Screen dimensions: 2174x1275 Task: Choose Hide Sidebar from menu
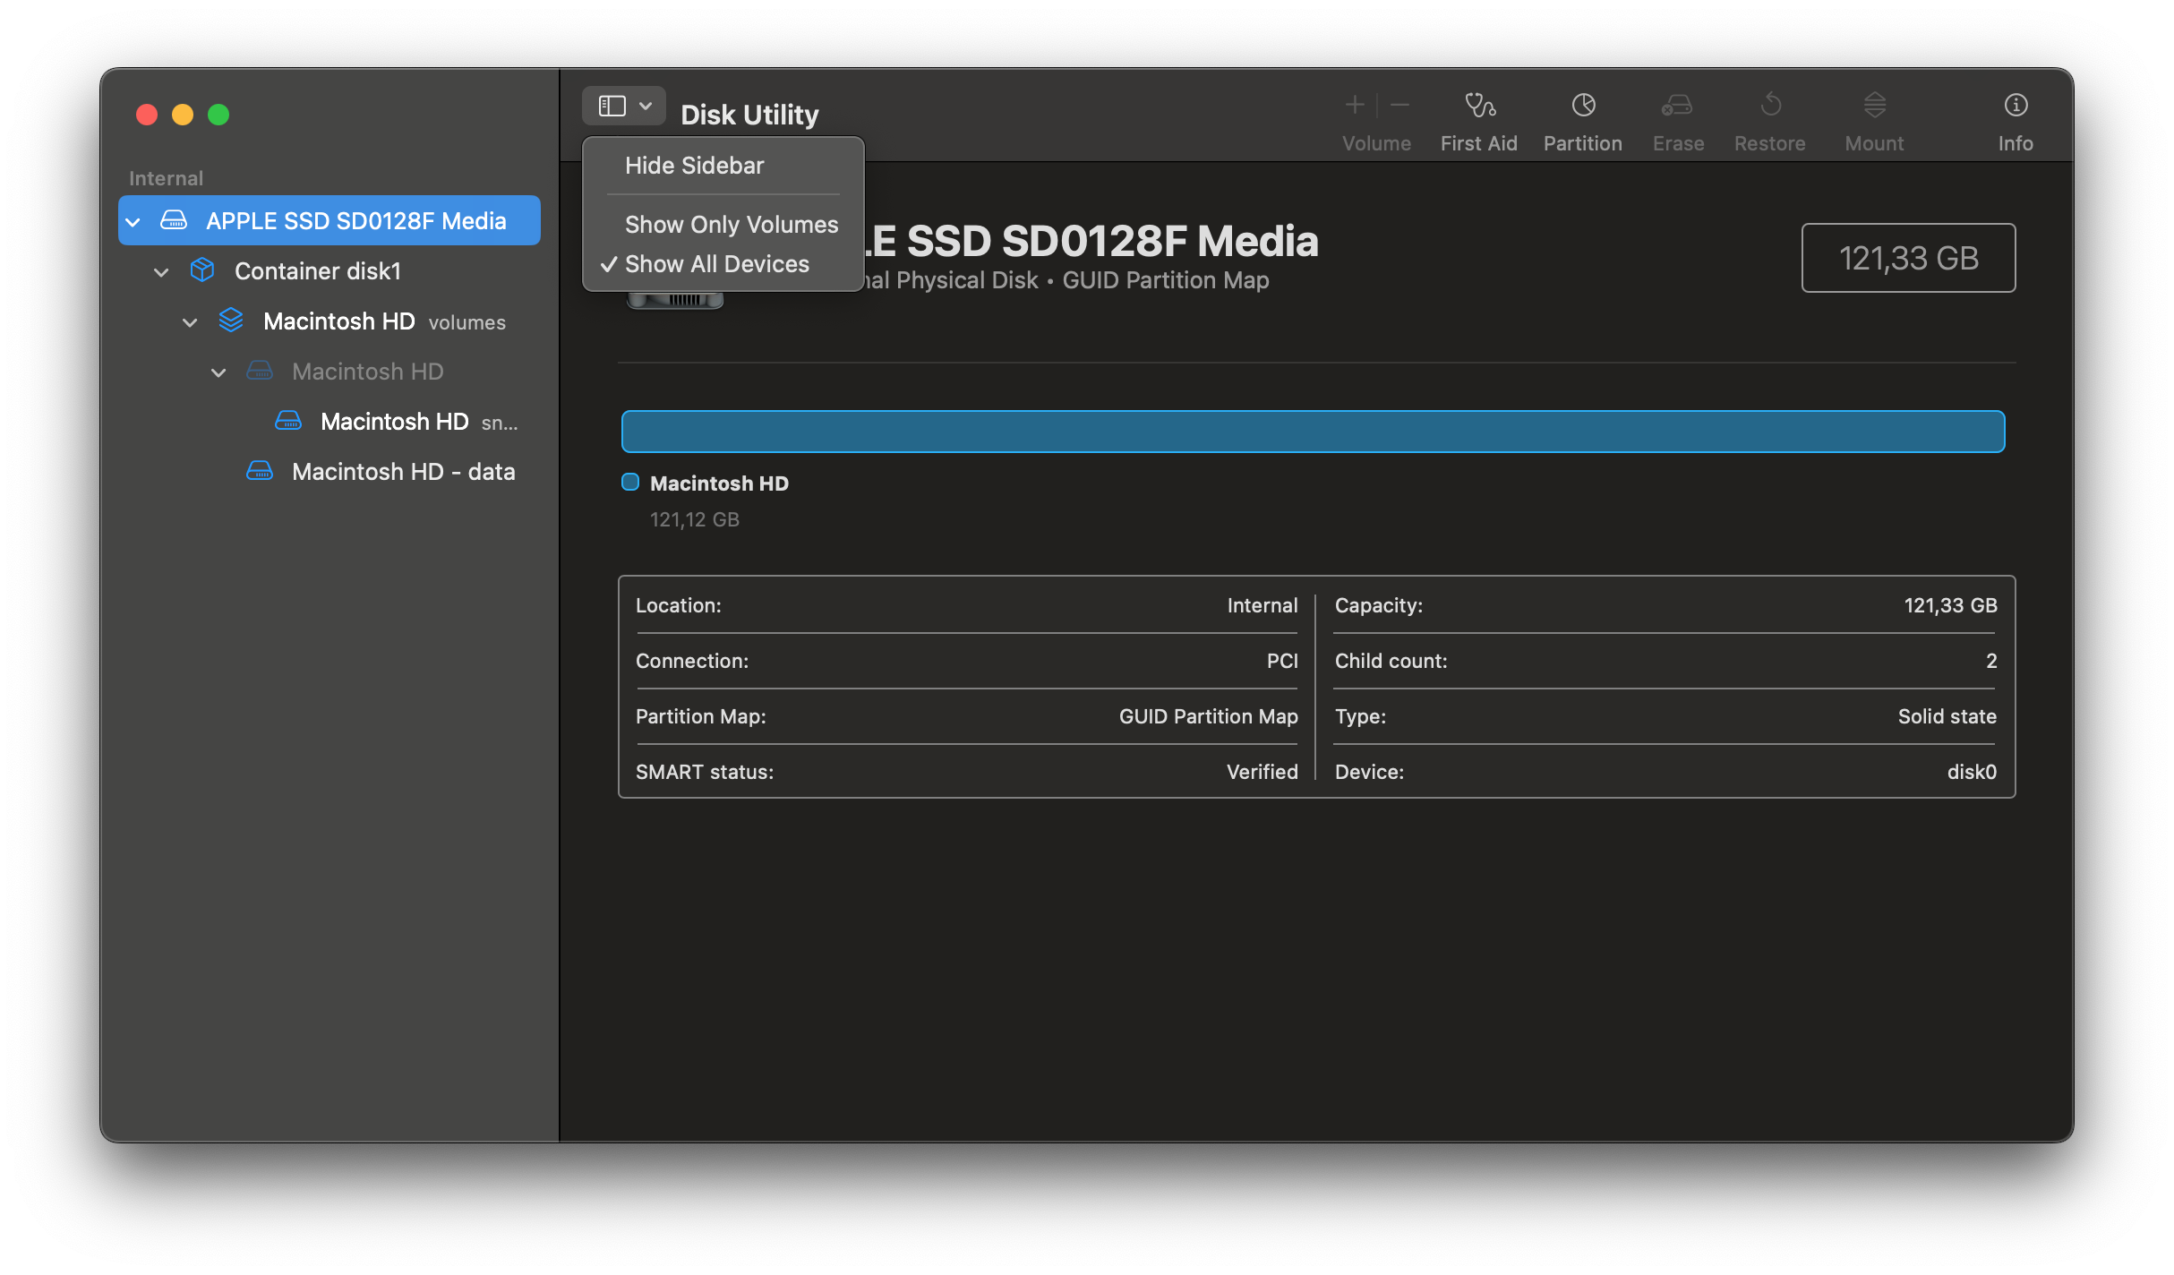click(x=694, y=166)
